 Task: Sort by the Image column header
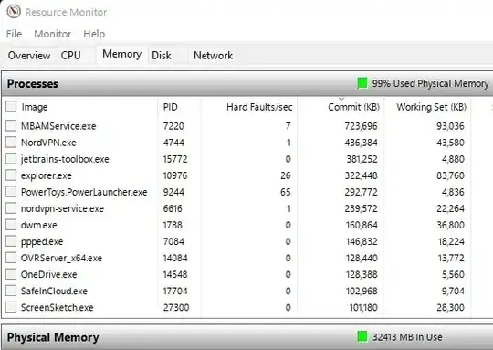[35, 107]
